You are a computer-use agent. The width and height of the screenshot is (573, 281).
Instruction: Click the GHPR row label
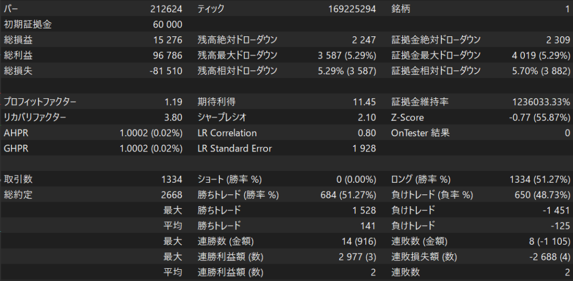click(x=15, y=149)
